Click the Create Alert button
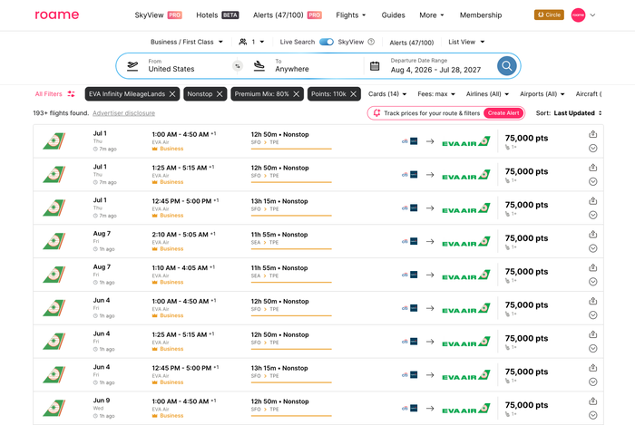The image size is (635, 425). (503, 113)
